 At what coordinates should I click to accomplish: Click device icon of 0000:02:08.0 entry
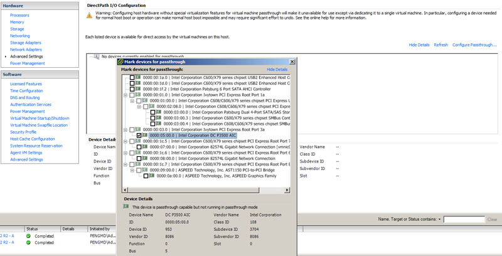(x=152, y=106)
